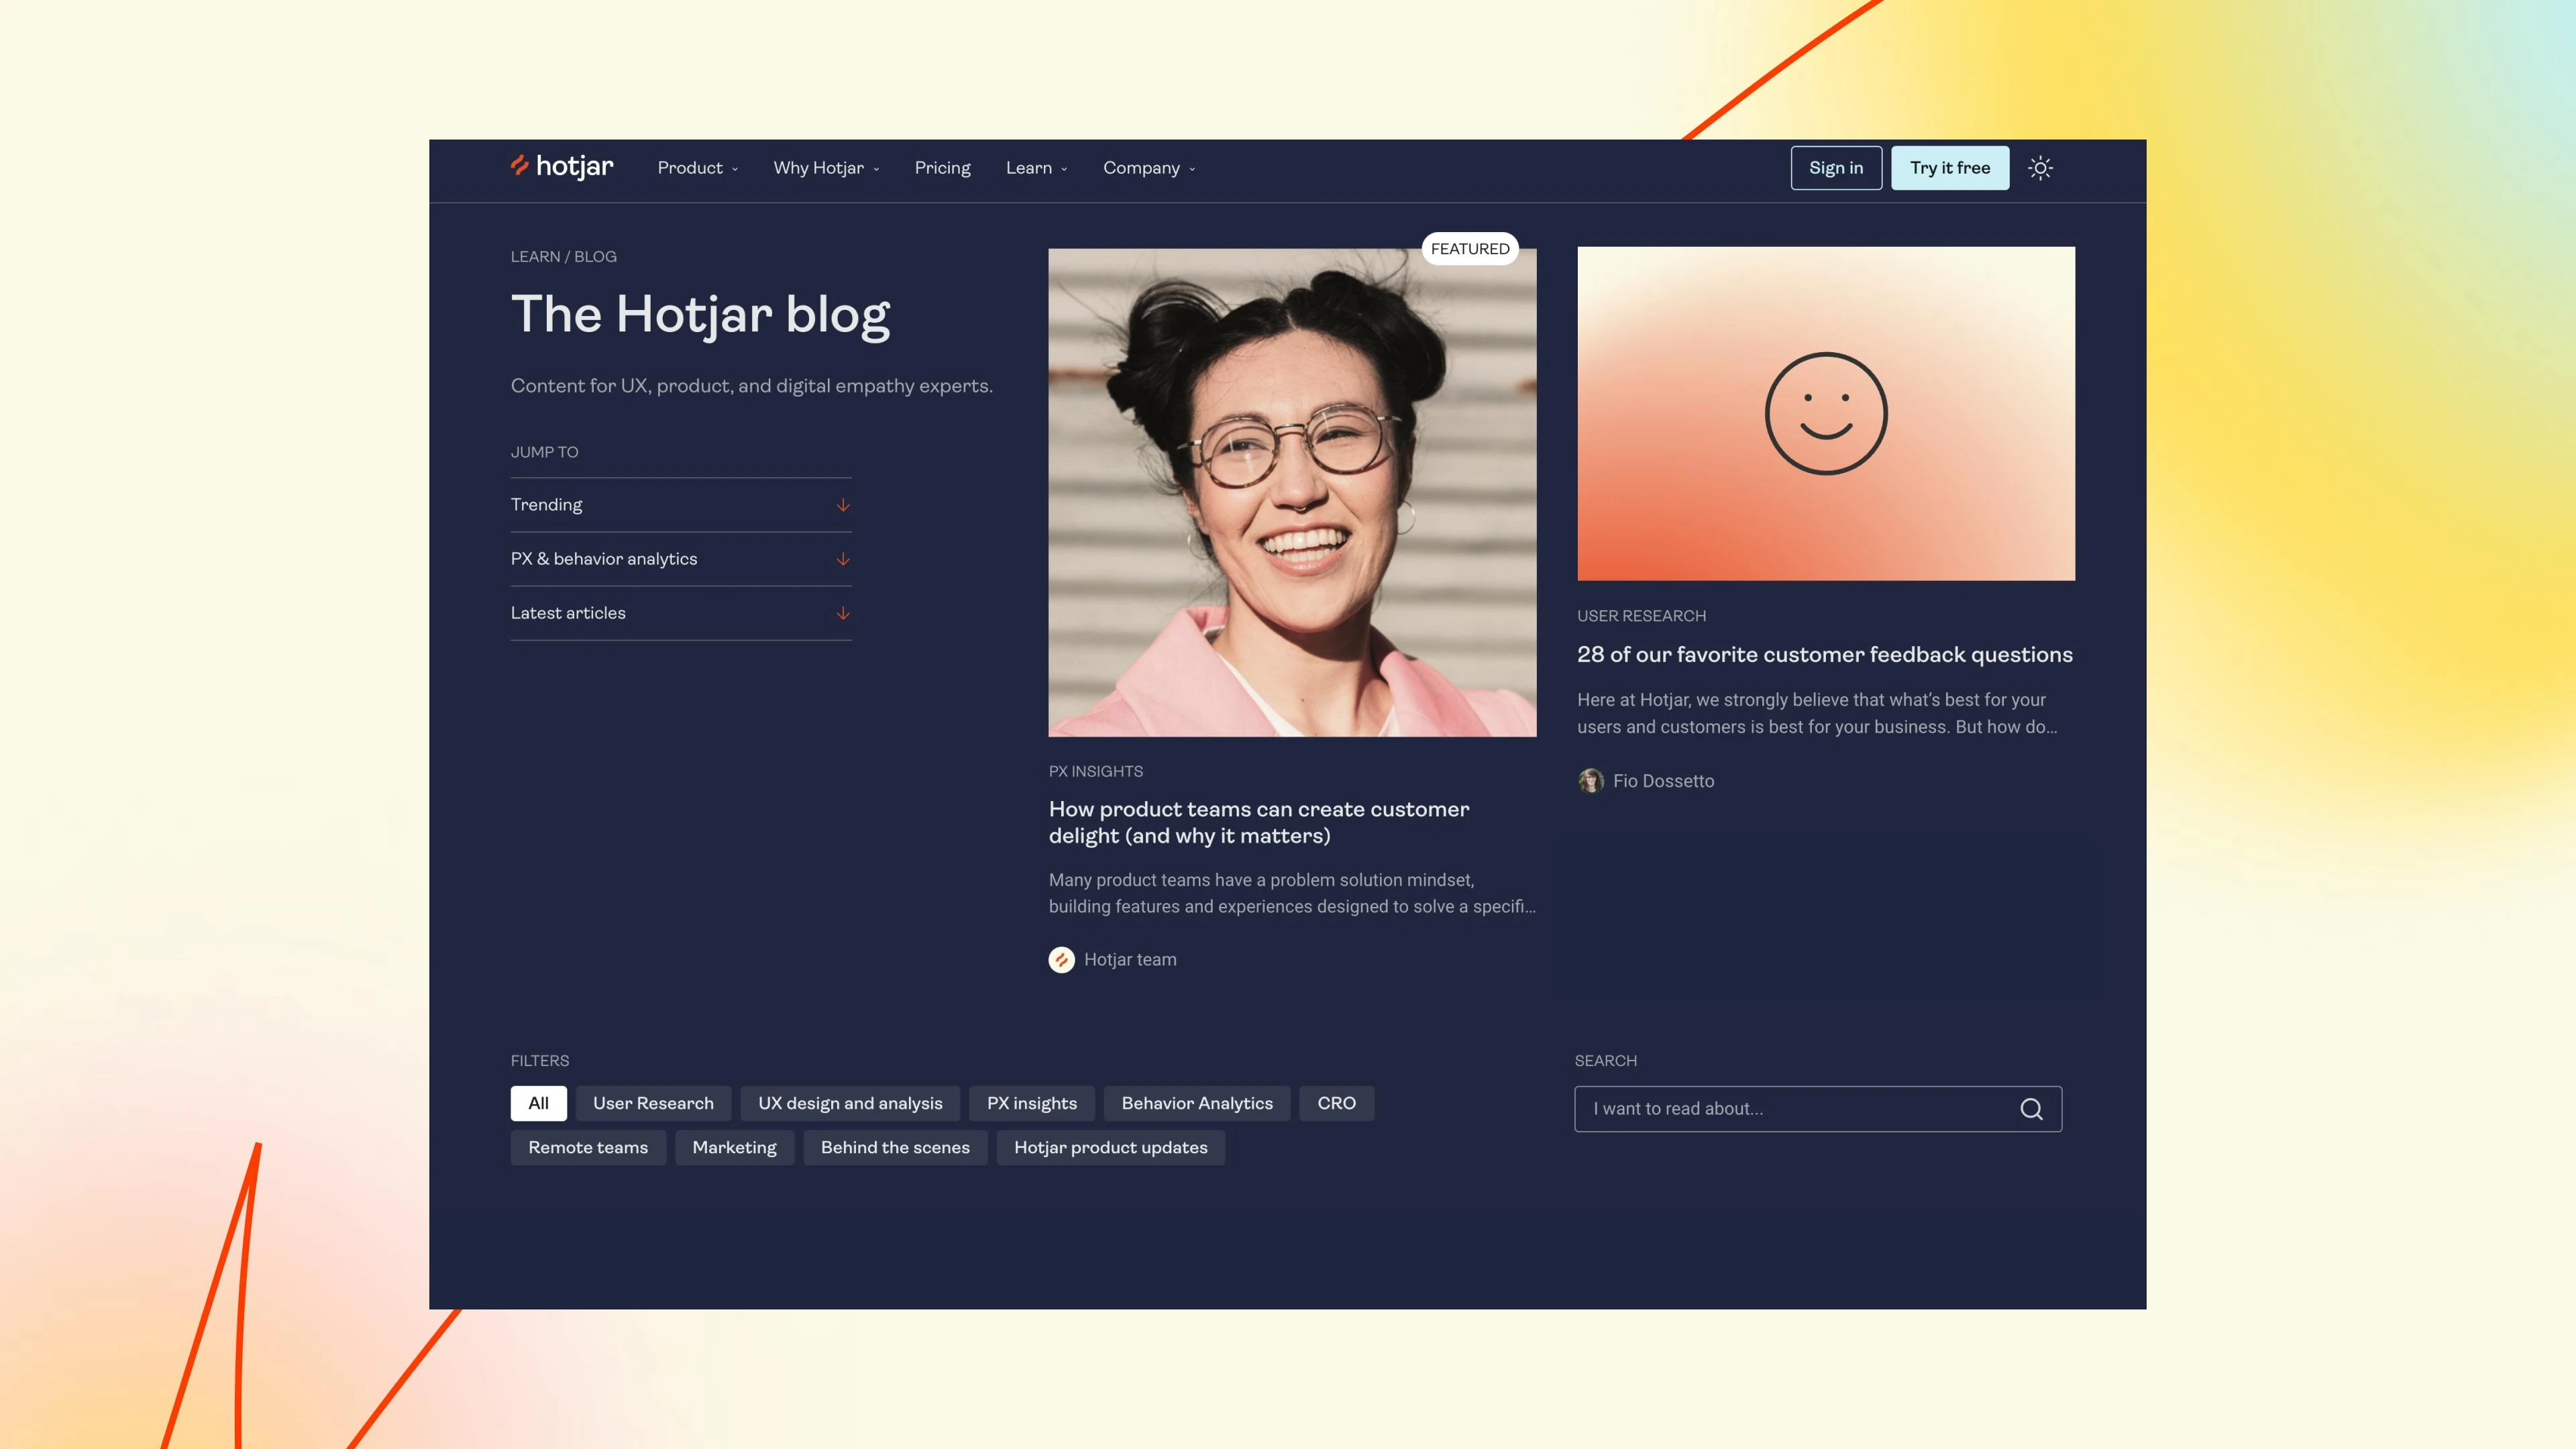
Task: Select Hotjar product updates filter
Action: click(x=1110, y=1147)
